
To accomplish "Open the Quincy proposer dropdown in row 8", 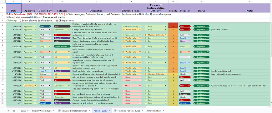I will coord(185,41).
